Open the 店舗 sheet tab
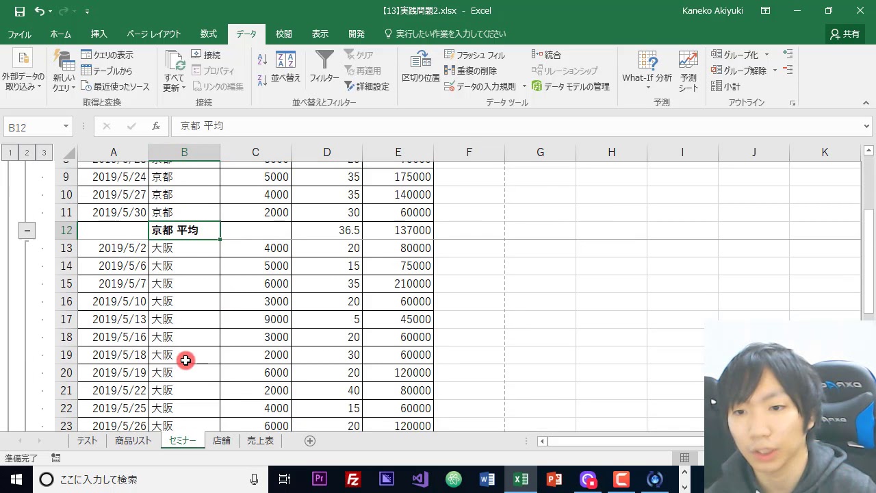876x493 pixels. [x=222, y=441]
